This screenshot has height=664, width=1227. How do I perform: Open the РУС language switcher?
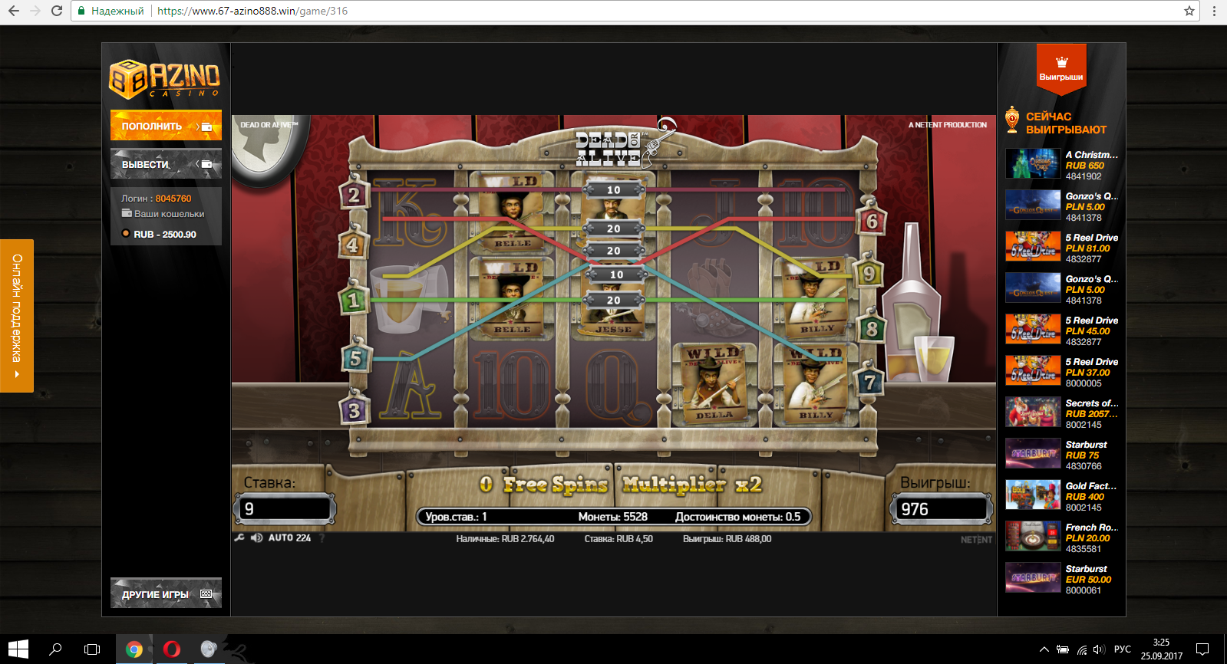click(1123, 649)
